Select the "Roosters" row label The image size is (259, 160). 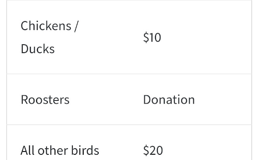pyautogui.click(x=45, y=100)
